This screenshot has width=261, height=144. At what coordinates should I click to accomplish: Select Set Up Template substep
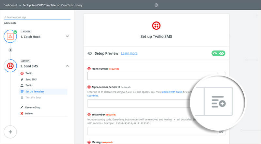point(43,92)
